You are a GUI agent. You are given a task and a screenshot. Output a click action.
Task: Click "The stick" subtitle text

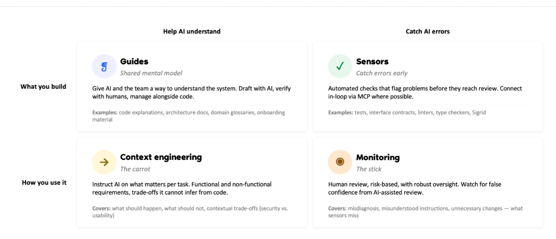coord(368,169)
